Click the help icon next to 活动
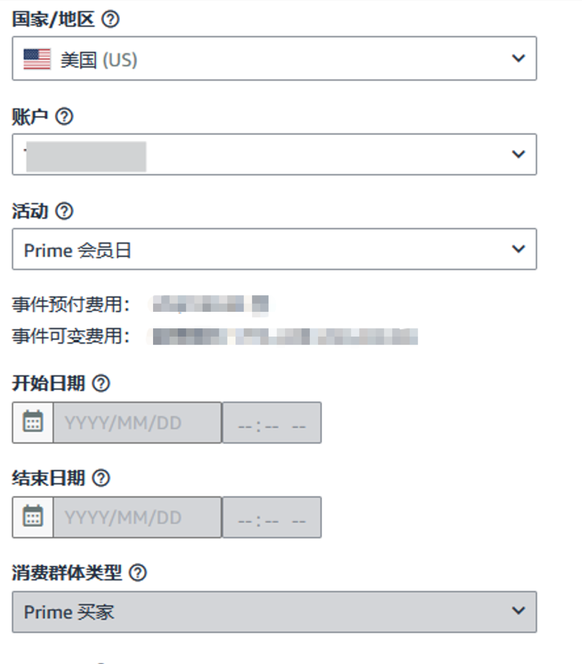 coord(65,211)
